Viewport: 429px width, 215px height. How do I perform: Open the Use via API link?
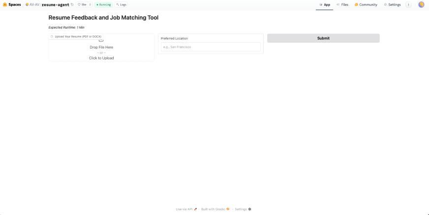coord(186,209)
